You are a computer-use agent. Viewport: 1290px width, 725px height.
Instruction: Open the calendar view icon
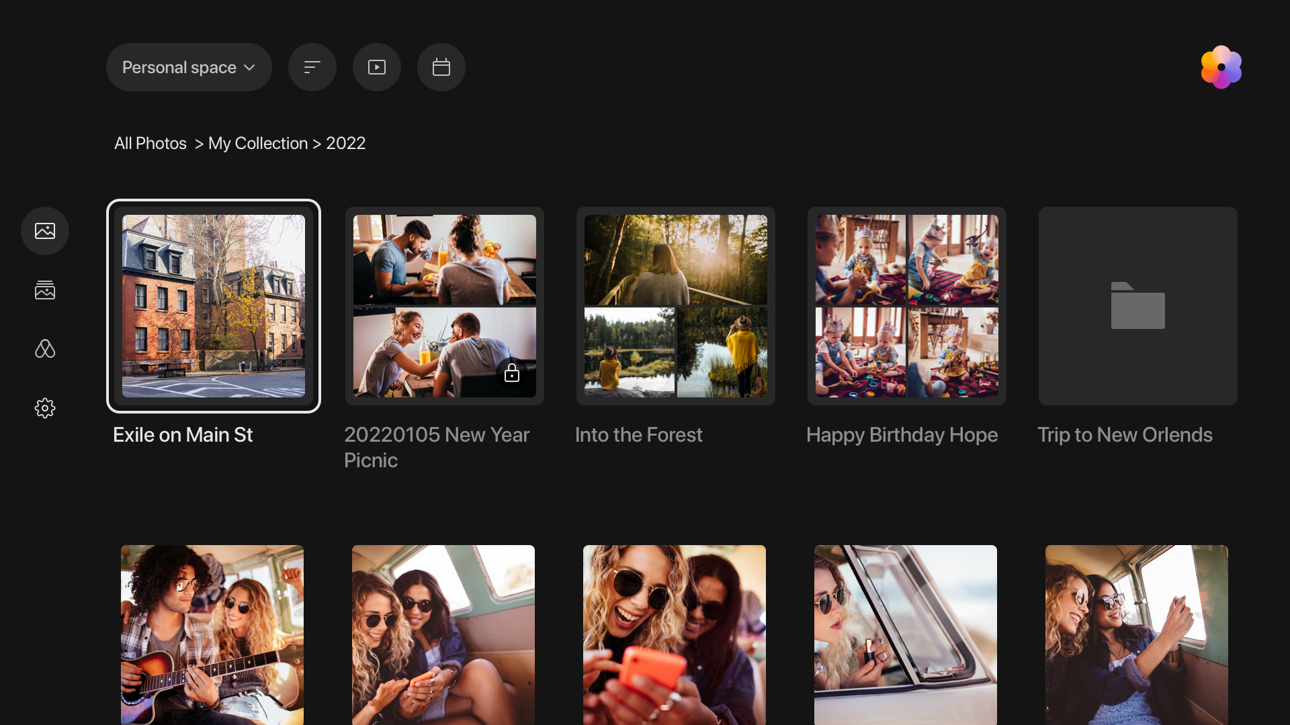441,67
